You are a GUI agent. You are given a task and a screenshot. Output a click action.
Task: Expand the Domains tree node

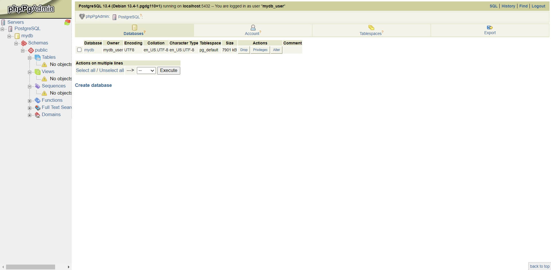pyautogui.click(x=30, y=115)
